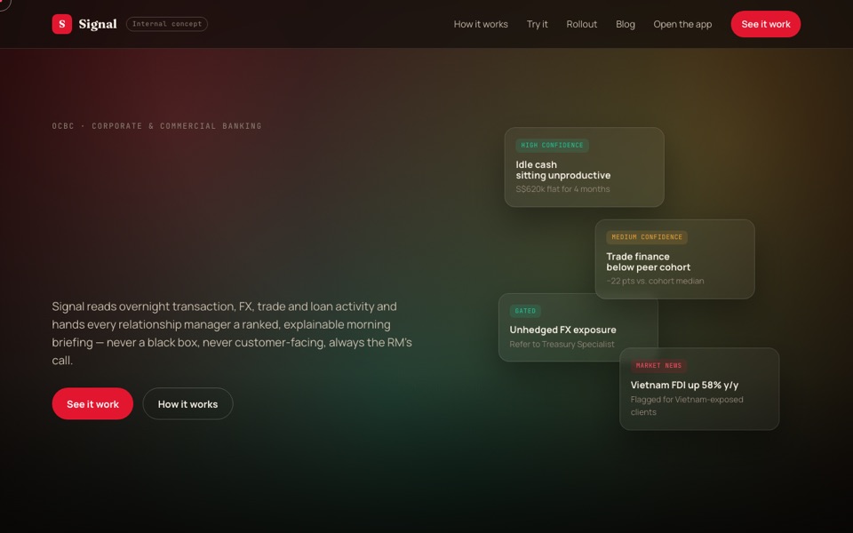This screenshot has height=533, width=853.
Task: Click the HIGH CONFIDENCE tag
Action: coord(552,145)
